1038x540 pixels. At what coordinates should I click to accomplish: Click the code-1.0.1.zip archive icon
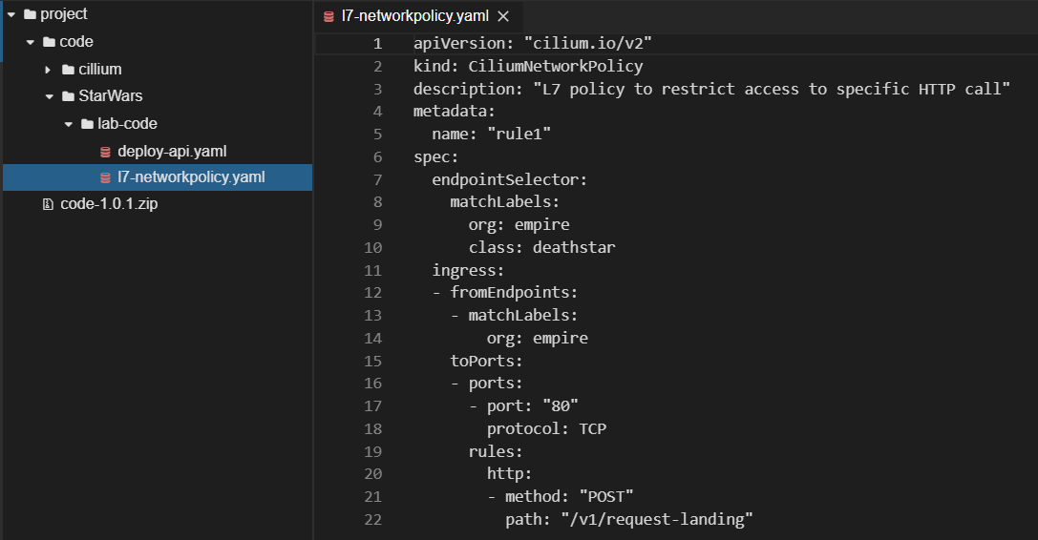coord(48,204)
